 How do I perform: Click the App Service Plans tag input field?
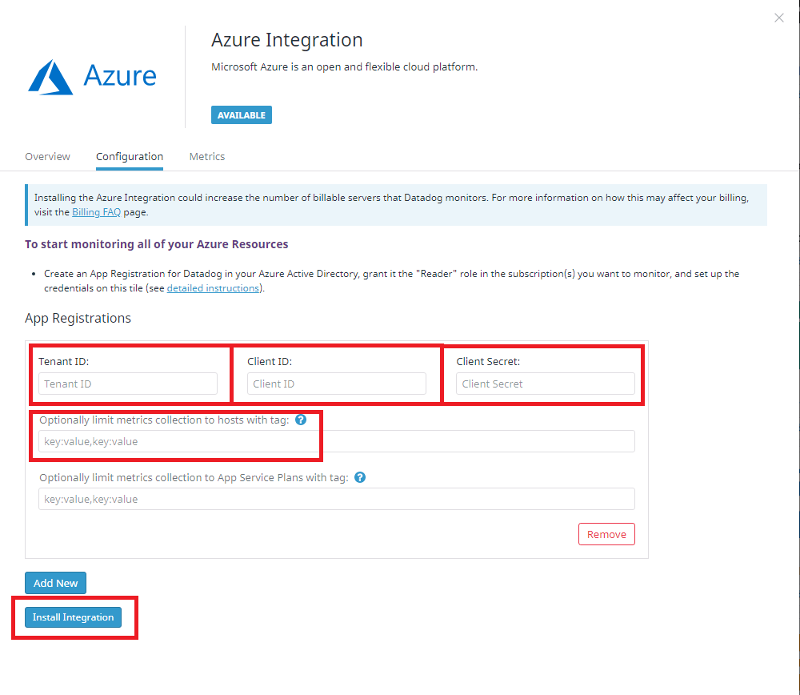(x=336, y=499)
